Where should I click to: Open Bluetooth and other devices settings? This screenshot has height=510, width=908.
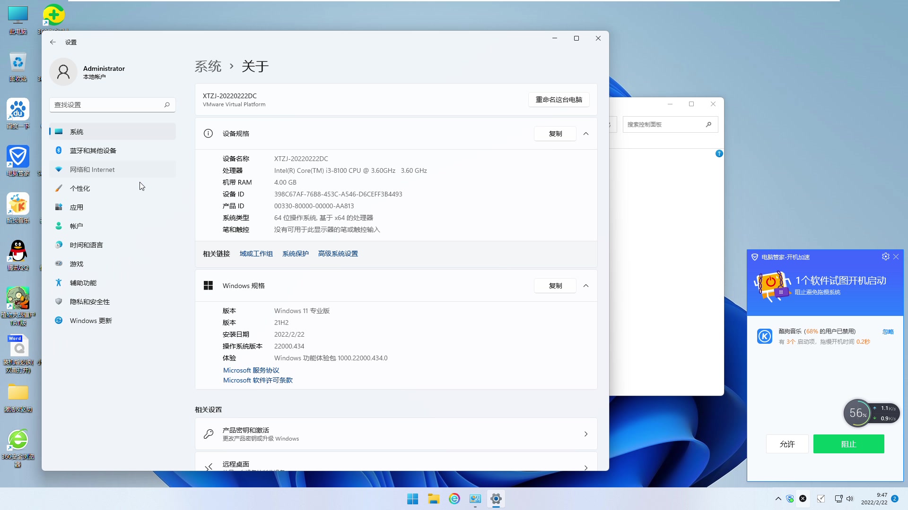113,151
